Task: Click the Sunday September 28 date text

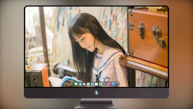Action: [x=53, y=64]
